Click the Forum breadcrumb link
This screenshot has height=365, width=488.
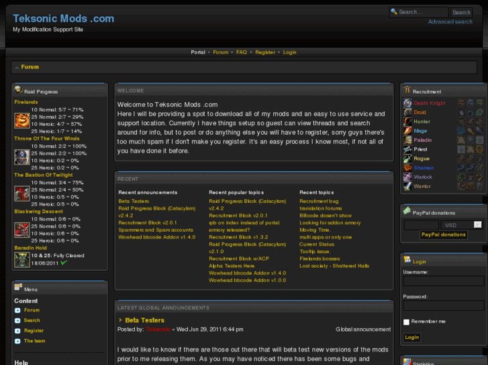pos(30,67)
